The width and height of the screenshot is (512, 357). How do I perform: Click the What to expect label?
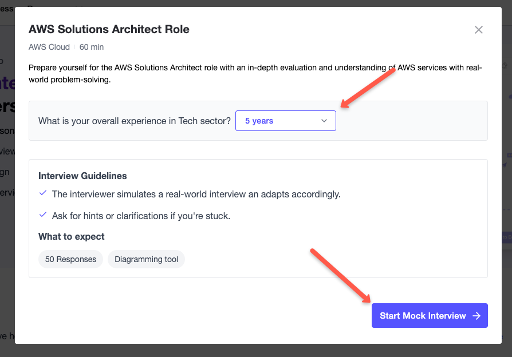[71, 236]
